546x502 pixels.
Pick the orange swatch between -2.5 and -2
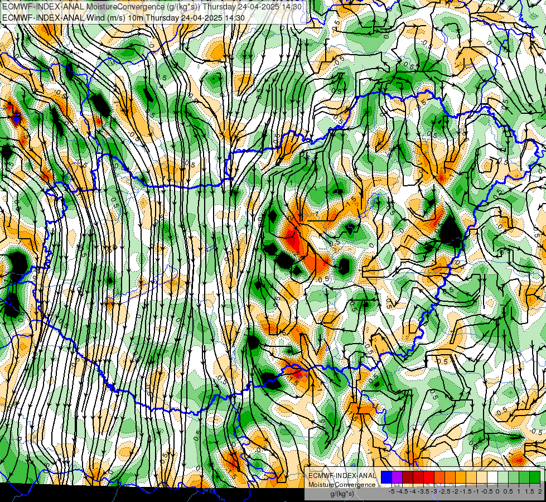point(450,477)
